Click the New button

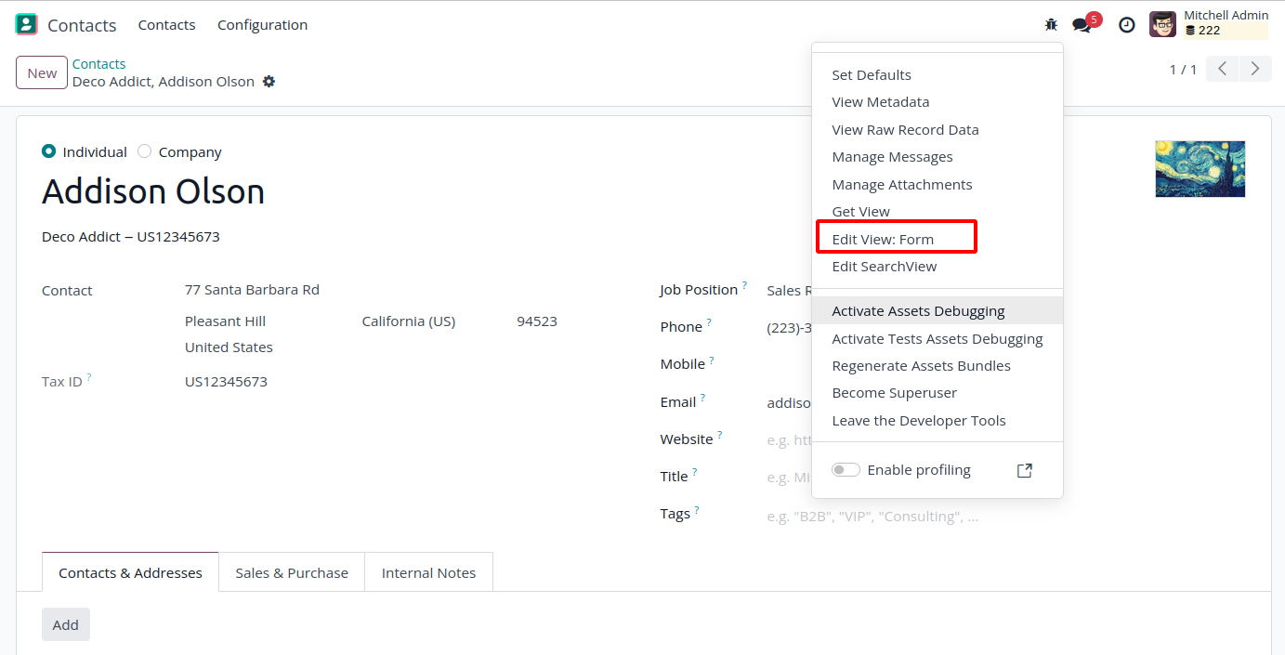coord(42,73)
